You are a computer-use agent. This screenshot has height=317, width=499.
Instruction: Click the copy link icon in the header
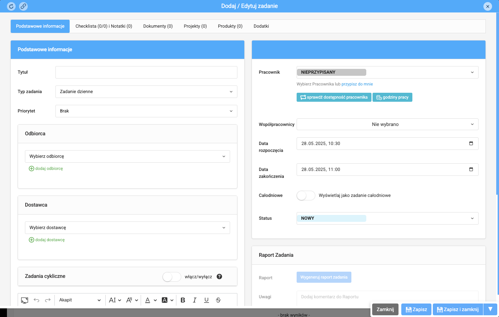(x=23, y=6)
